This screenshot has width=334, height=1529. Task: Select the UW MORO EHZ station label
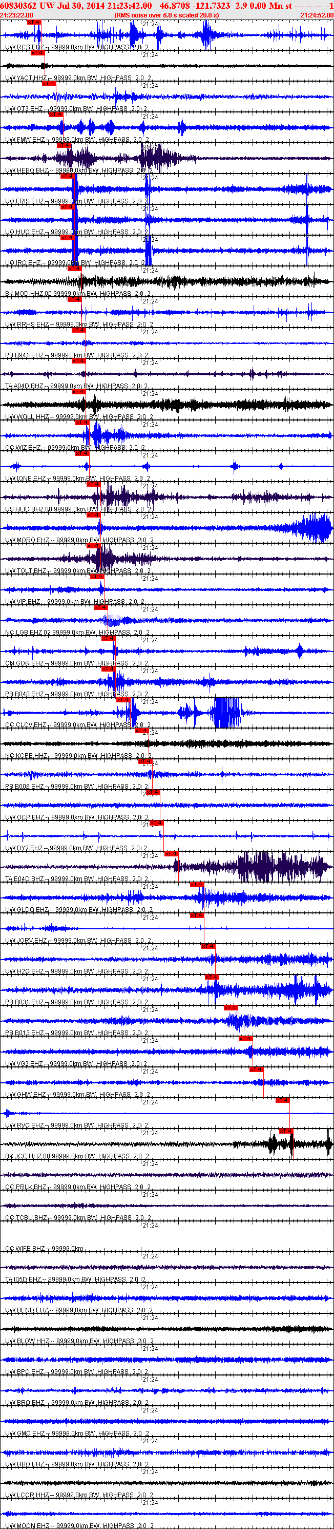click(78, 540)
